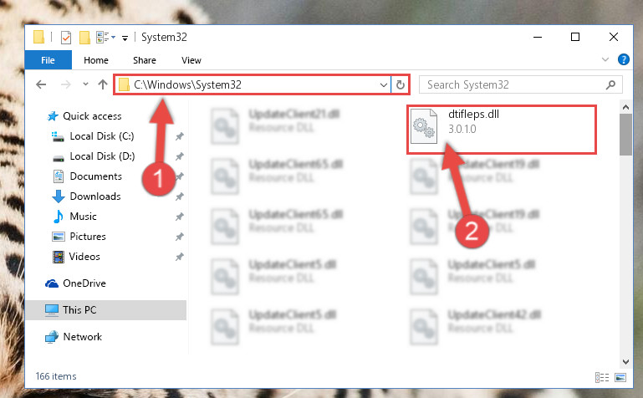Select the dtifleps.dll file

pyautogui.click(x=501, y=129)
